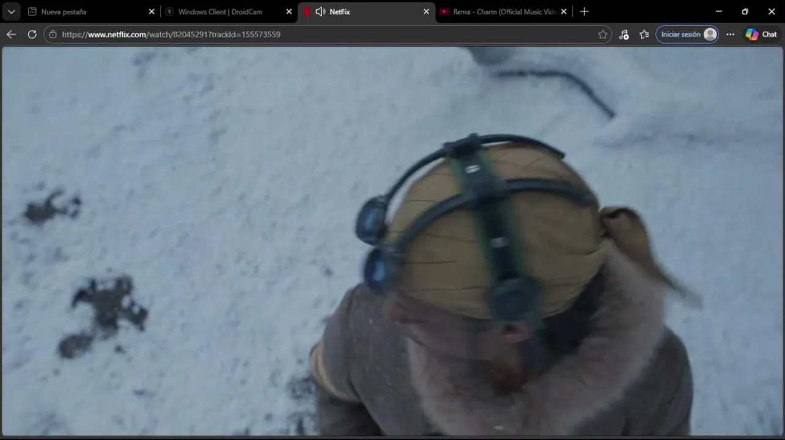Image resolution: width=785 pixels, height=440 pixels.
Task: Open the media control icon in toolbar
Action: [624, 34]
